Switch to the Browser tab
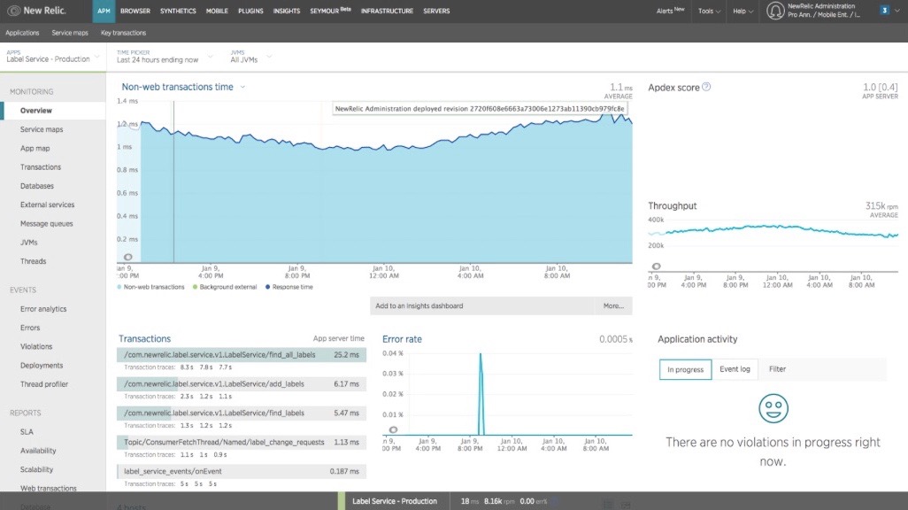The height and width of the screenshot is (510, 908). click(x=135, y=11)
